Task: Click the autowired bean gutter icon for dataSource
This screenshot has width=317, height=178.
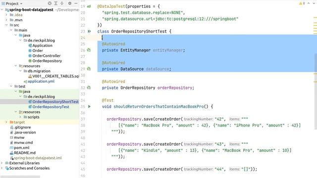Action: point(89,69)
